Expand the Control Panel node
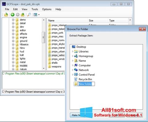The image size is (148, 122). [x=72, y=74]
